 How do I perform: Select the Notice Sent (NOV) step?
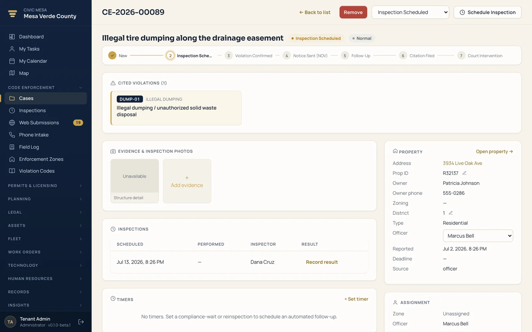(305, 55)
